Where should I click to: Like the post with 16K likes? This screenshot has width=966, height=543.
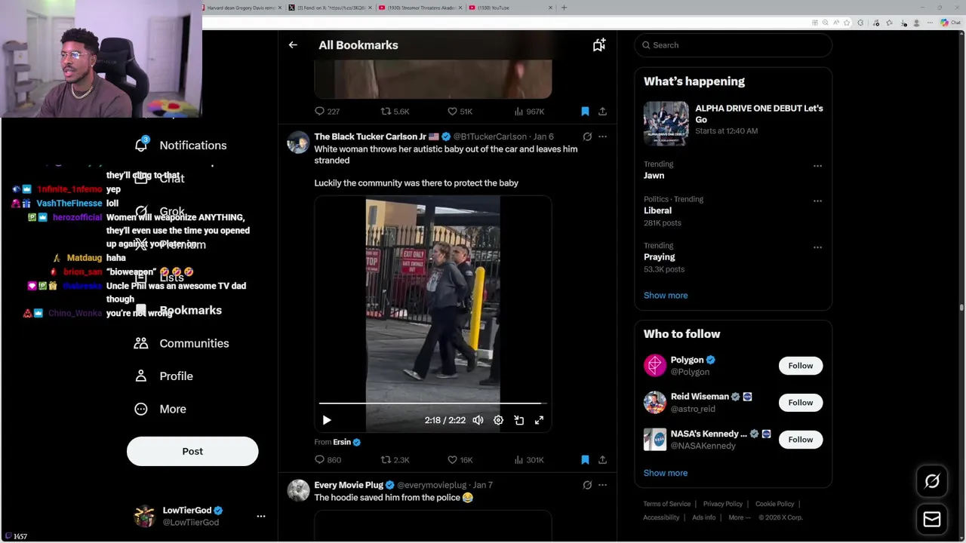coord(460,459)
